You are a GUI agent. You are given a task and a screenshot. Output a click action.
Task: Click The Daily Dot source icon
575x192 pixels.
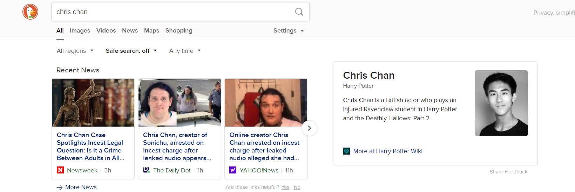147,170
